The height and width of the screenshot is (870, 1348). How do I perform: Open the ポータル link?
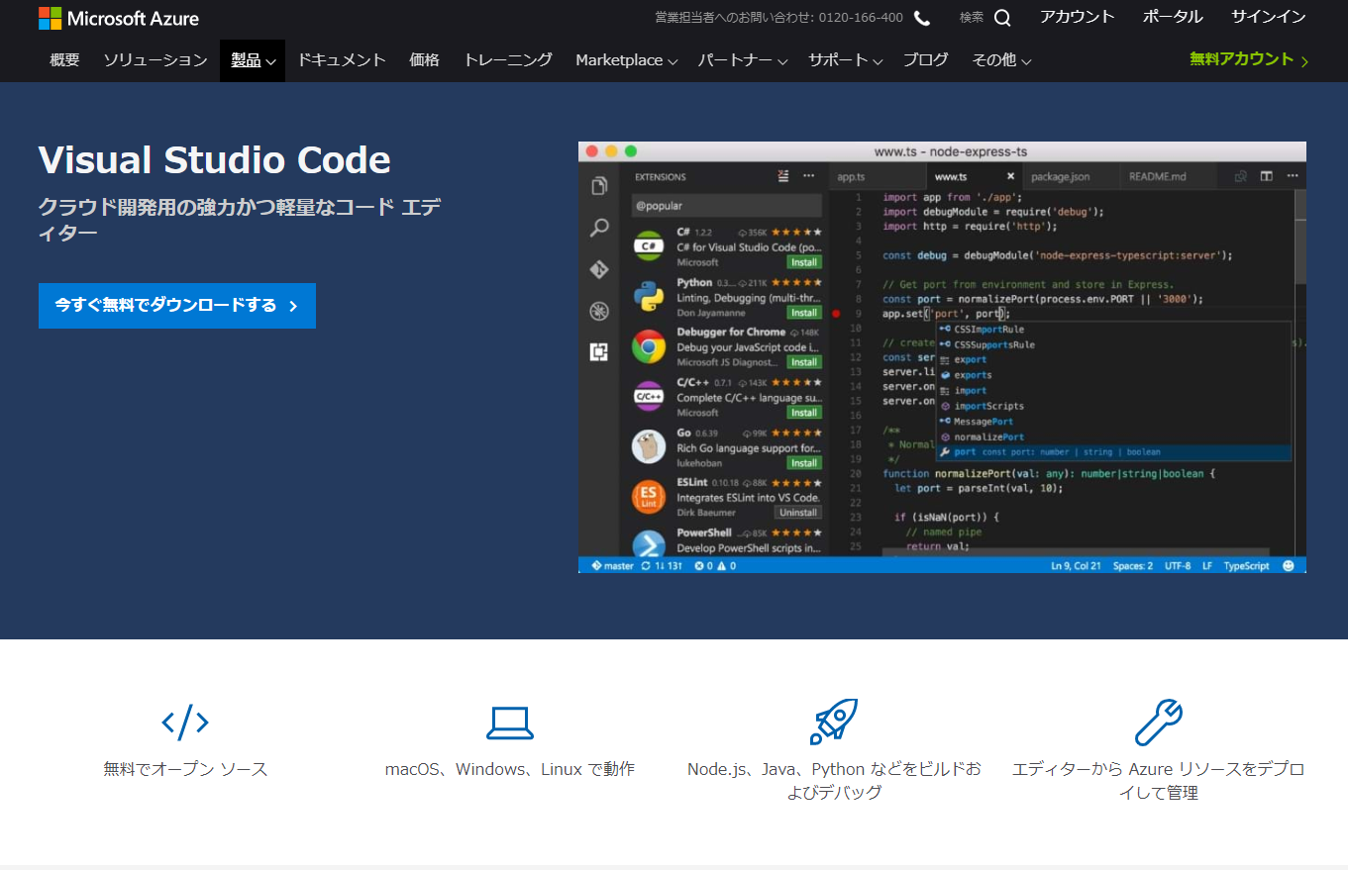[1173, 17]
